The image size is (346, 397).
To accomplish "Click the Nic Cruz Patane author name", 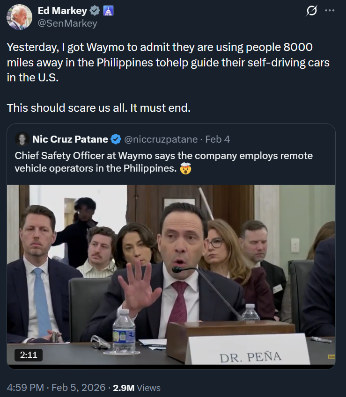I will pyautogui.click(x=70, y=139).
